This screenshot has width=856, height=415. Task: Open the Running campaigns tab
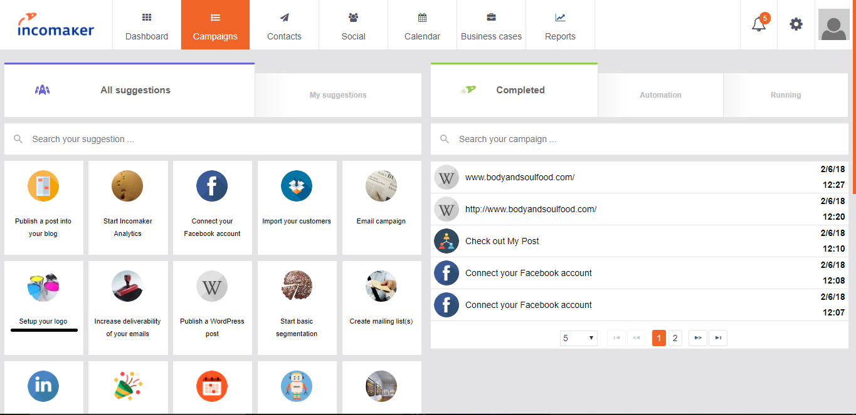(785, 95)
